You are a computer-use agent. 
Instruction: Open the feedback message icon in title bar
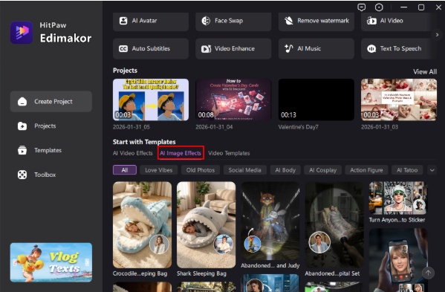pyautogui.click(x=362, y=7)
